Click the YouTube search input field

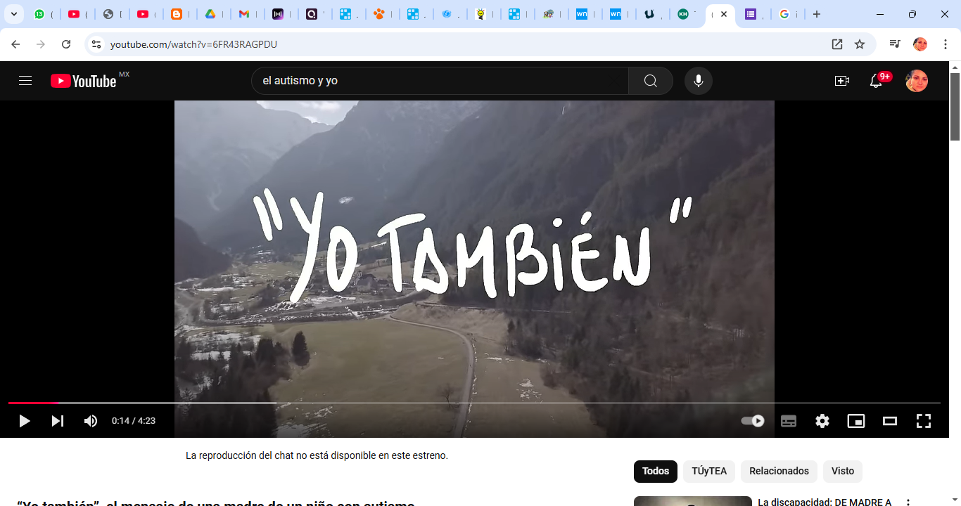(x=440, y=81)
